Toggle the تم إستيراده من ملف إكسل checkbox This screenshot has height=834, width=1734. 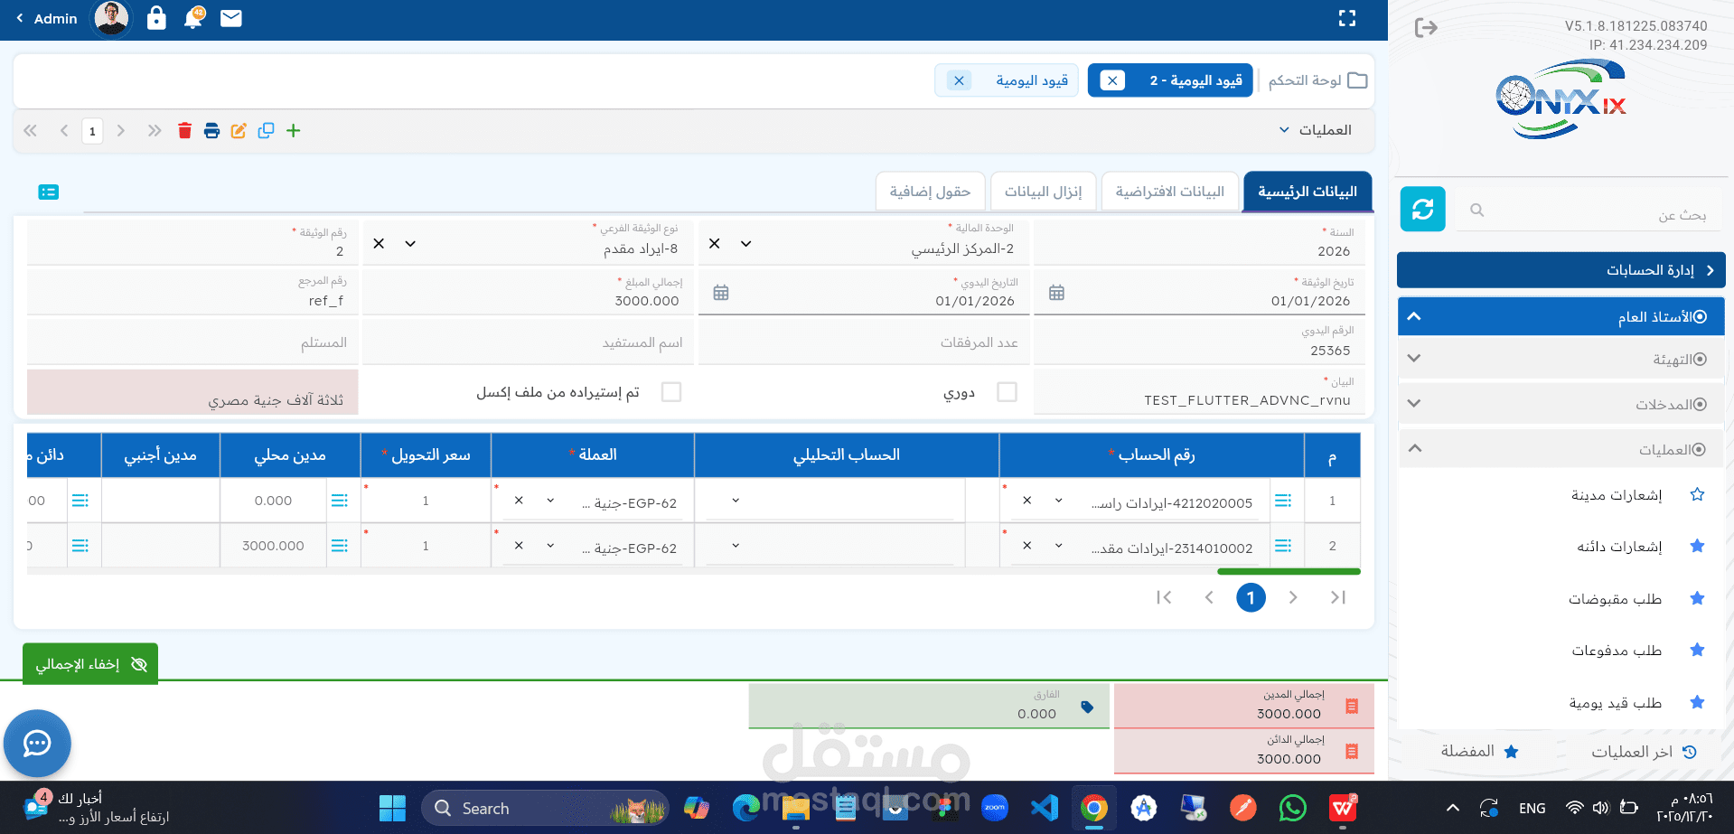click(x=671, y=392)
